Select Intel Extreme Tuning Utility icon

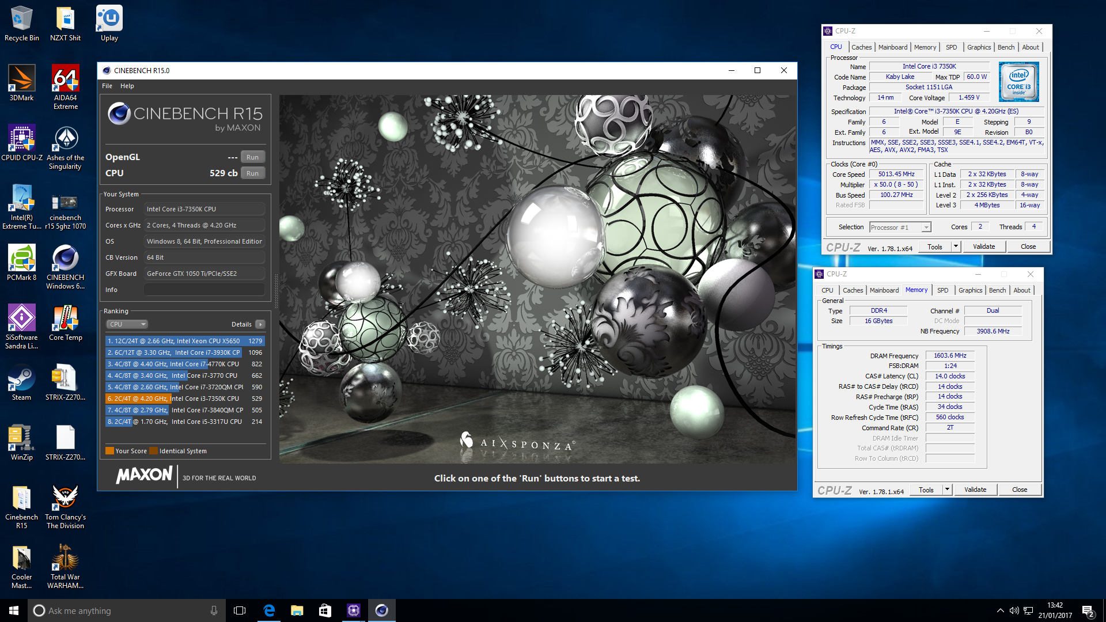tap(21, 207)
